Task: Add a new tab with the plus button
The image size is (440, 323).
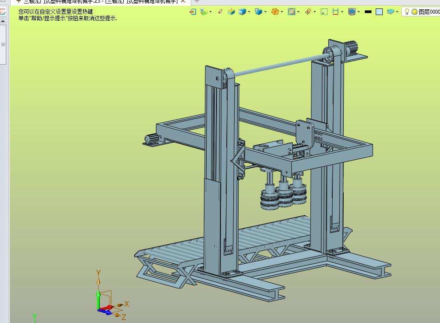Action: (196, 1)
